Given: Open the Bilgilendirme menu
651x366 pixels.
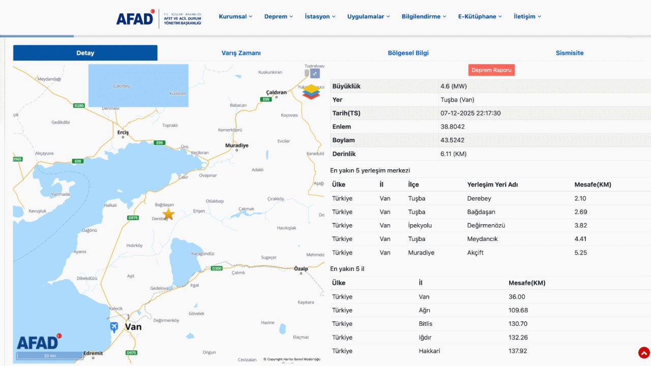Looking at the screenshot, I should 424,16.
